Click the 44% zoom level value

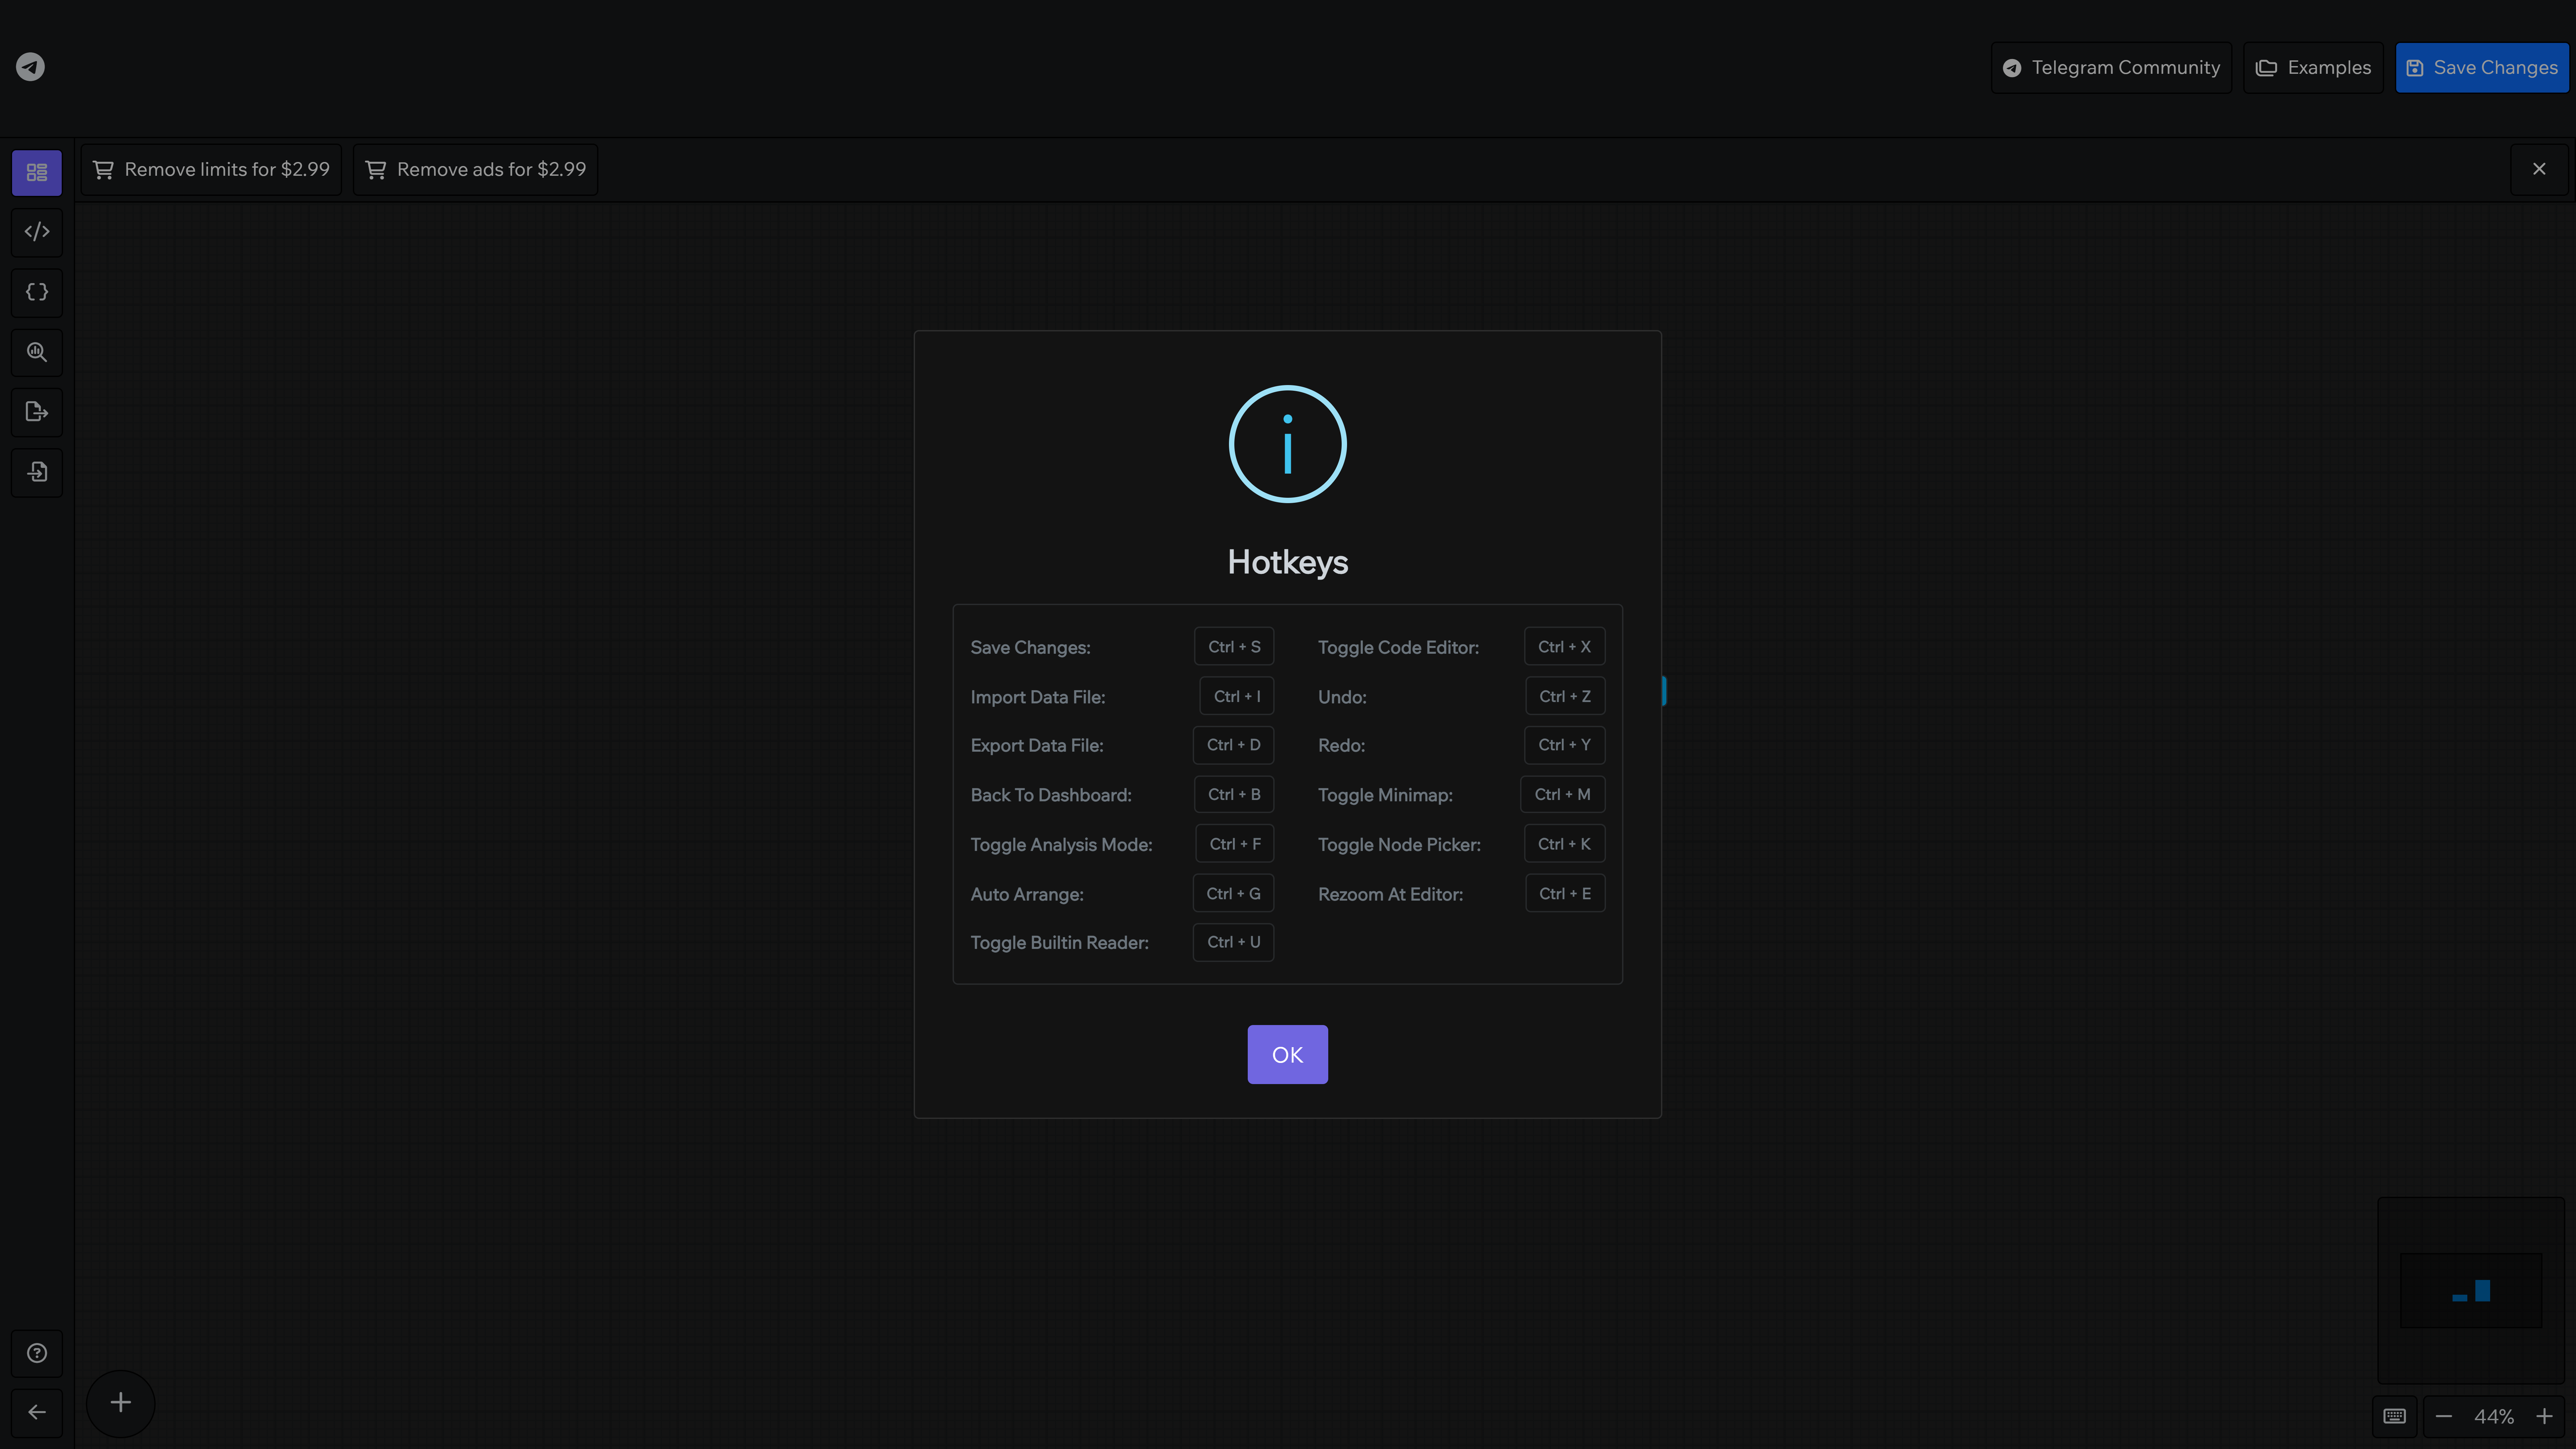click(x=2494, y=1417)
